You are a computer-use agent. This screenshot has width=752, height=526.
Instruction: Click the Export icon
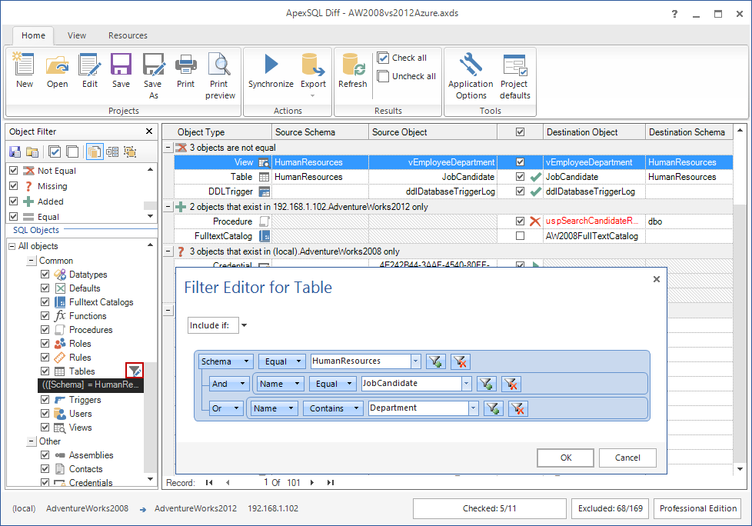313,65
